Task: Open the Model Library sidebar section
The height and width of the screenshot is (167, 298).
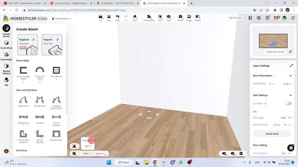Action: coord(6,69)
